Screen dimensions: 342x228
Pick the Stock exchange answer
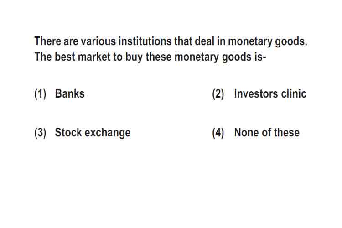click(93, 132)
